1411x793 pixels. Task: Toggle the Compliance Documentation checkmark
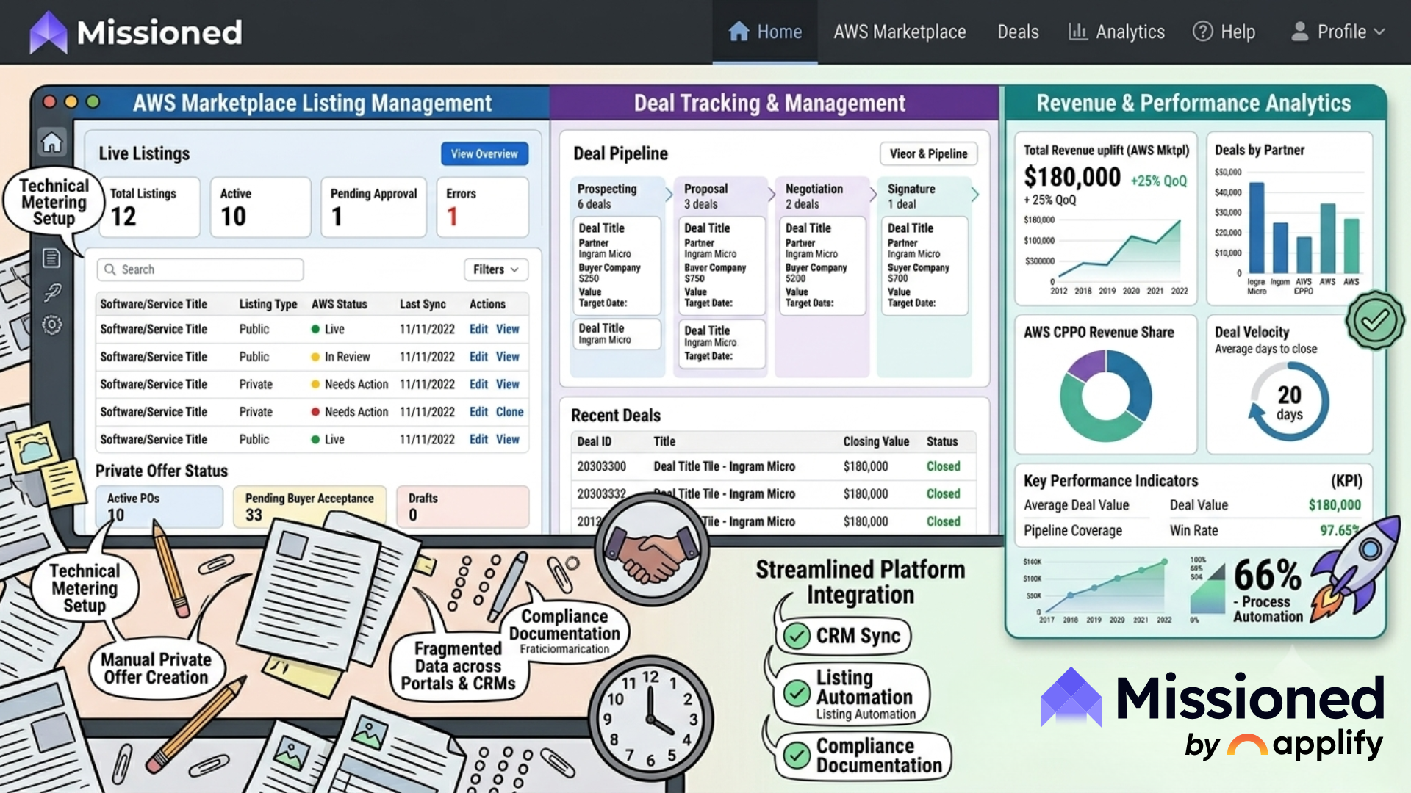tap(797, 755)
